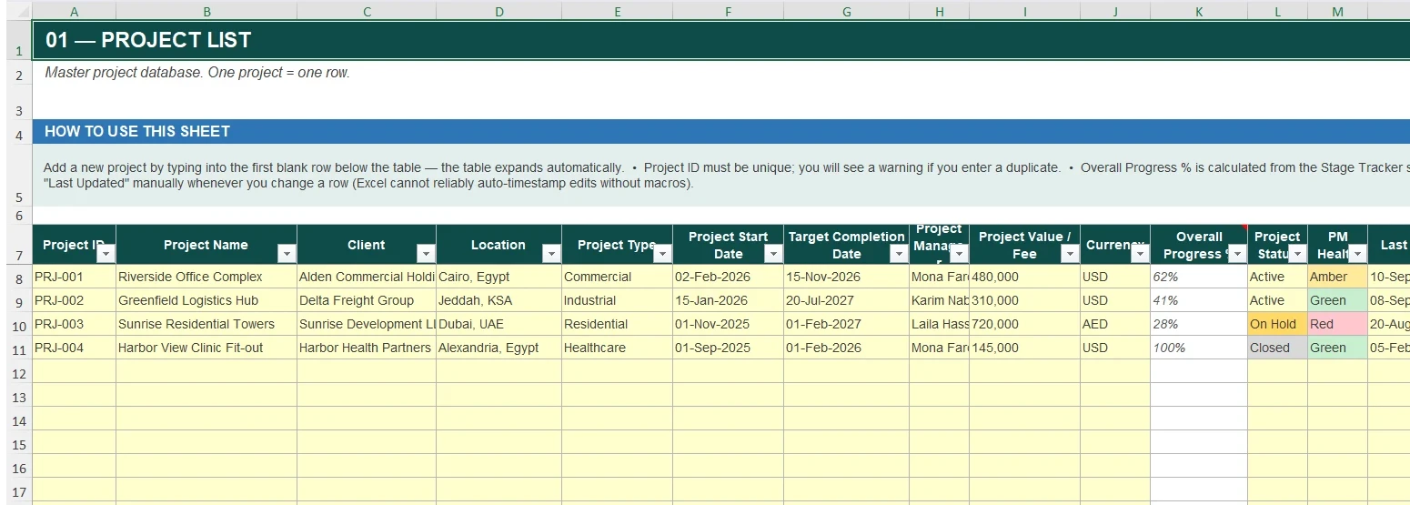
Task: Select column I header
Action: click(x=1024, y=11)
